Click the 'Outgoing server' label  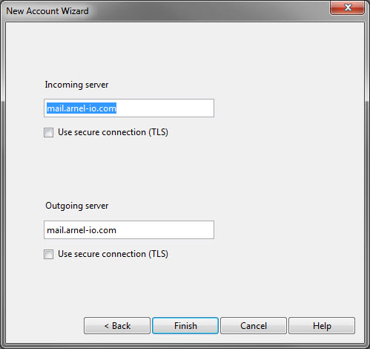[77, 206]
